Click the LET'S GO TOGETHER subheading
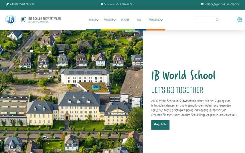Viewport: 245px width, 153px height. (177, 90)
